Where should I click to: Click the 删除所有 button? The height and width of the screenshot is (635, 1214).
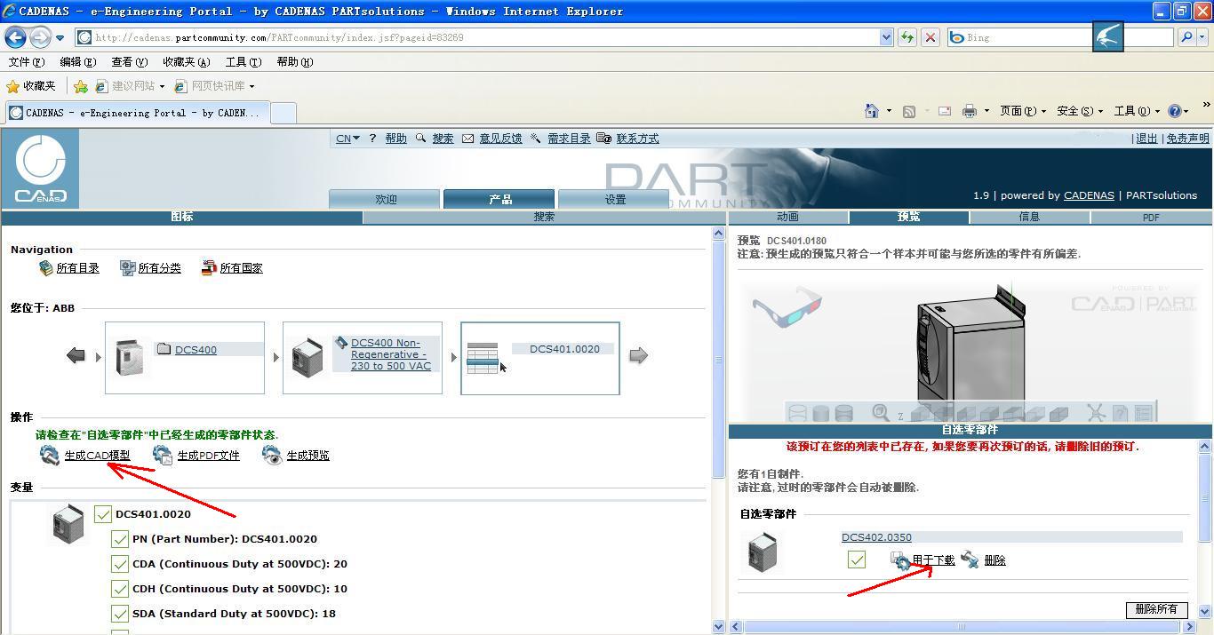[x=1156, y=610]
